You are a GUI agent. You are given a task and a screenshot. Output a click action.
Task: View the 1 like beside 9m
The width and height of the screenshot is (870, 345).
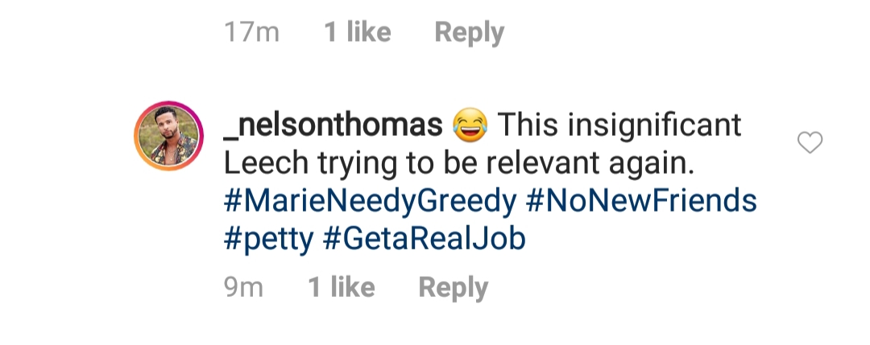342,287
